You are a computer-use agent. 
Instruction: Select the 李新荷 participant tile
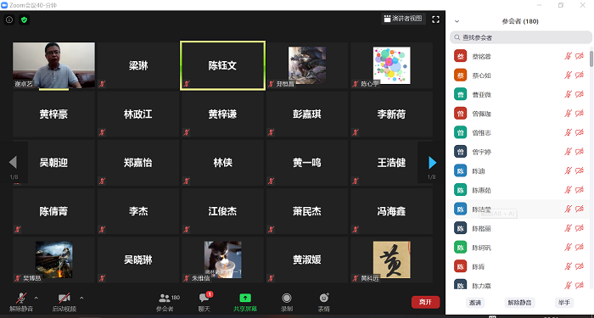391,114
